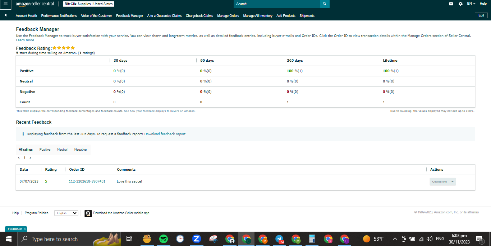Click the ENG input language indicator
Screen dimensions: 491x246
pos(440,239)
